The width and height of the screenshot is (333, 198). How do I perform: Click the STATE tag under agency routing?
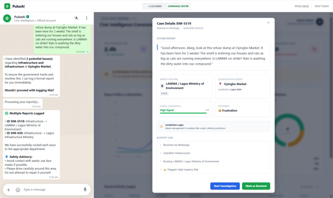164,94
